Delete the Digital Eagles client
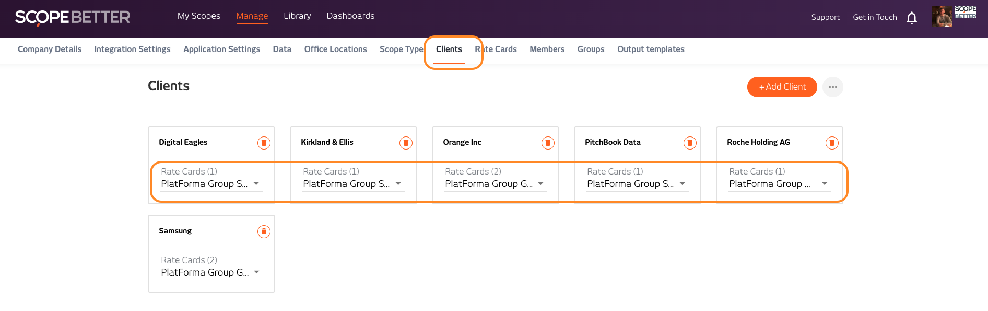The width and height of the screenshot is (988, 311). [x=264, y=143]
